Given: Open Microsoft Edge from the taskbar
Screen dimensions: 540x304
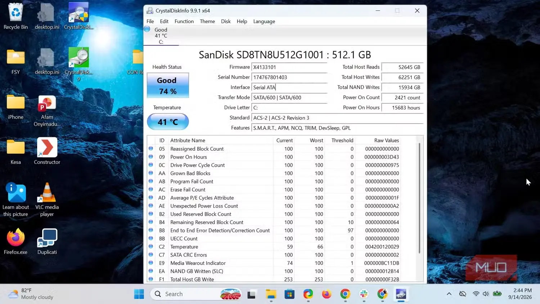Looking at the screenshot, I should pos(308,294).
